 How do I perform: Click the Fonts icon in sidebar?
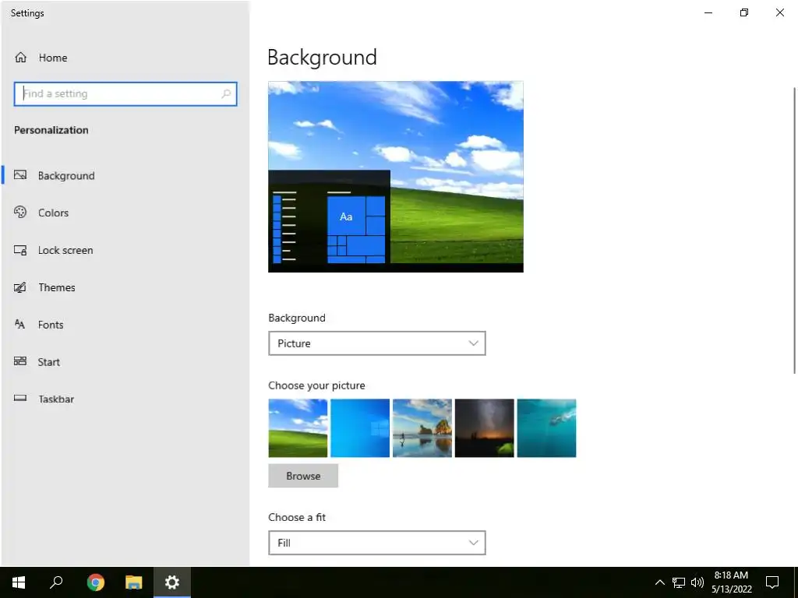(x=20, y=325)
